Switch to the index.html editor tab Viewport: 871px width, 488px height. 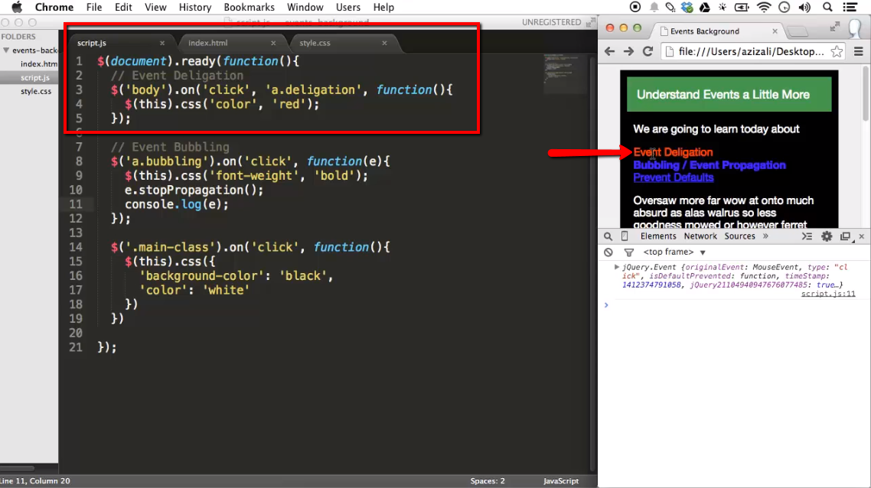pos(207,43)
